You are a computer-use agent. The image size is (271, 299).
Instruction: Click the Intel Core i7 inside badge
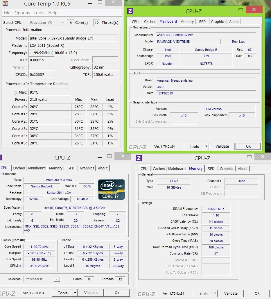click(111, 189)
